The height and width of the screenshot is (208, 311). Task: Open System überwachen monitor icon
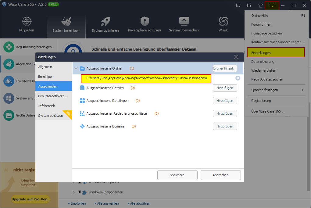[184, 21]
